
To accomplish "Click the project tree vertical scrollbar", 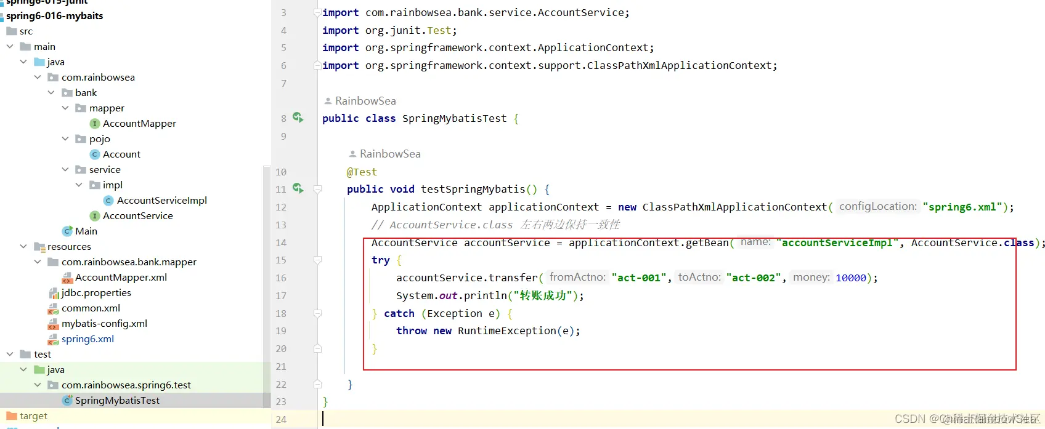I will pos(267,286).
